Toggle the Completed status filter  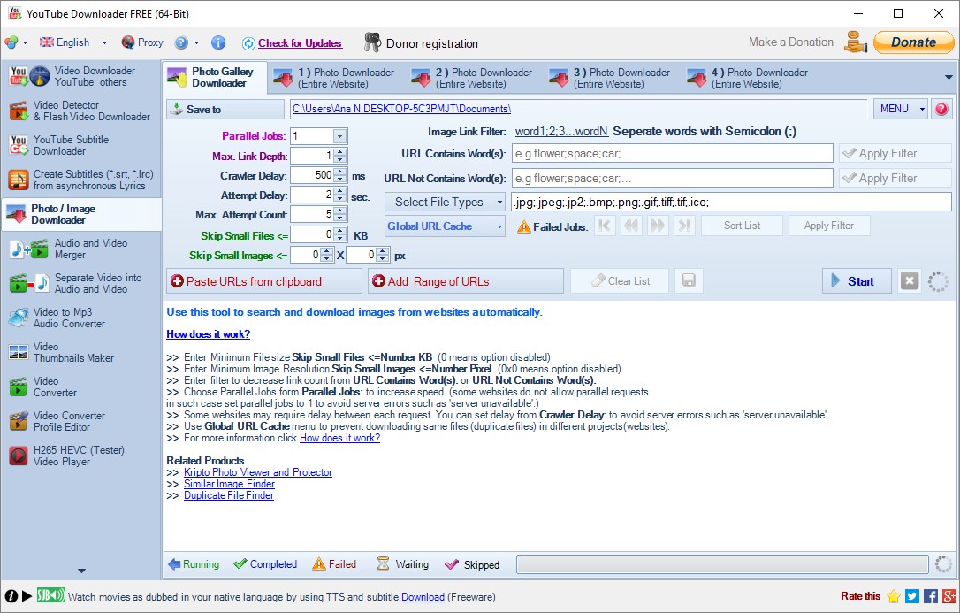click(266, 564)
